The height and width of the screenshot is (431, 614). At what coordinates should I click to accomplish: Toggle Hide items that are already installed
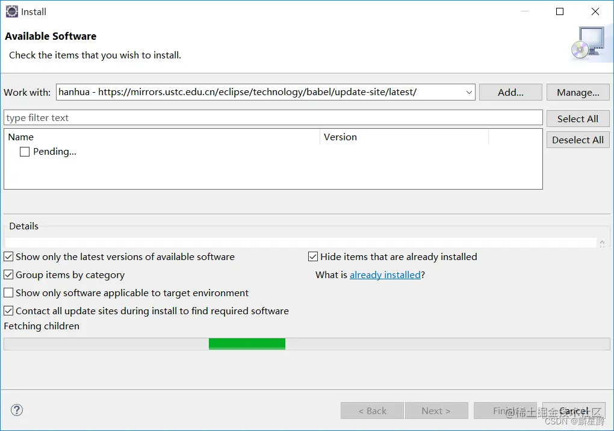coord(313,257)
